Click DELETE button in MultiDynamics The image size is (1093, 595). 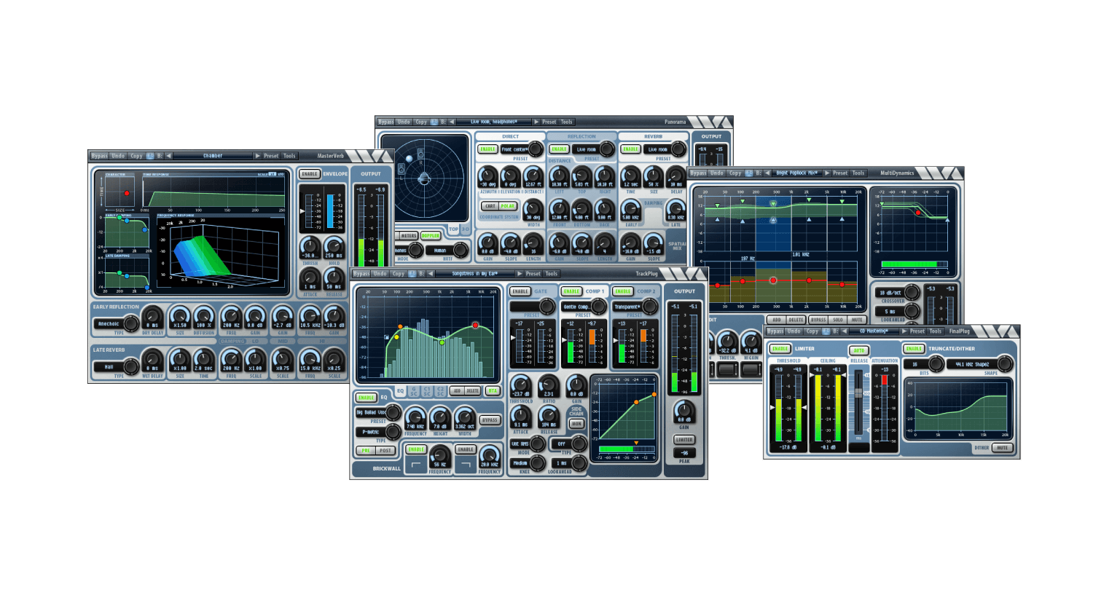[796, 320]
